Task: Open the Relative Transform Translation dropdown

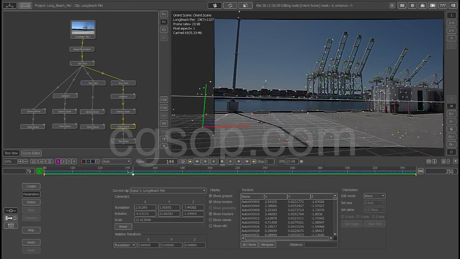Action: 124,245
